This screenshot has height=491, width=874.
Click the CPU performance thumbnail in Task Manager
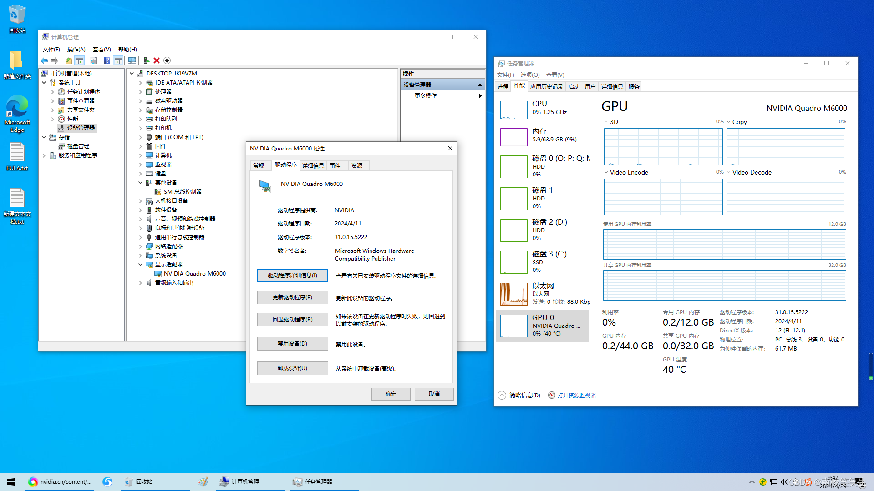pyautogui.click(x=513, y=110)
